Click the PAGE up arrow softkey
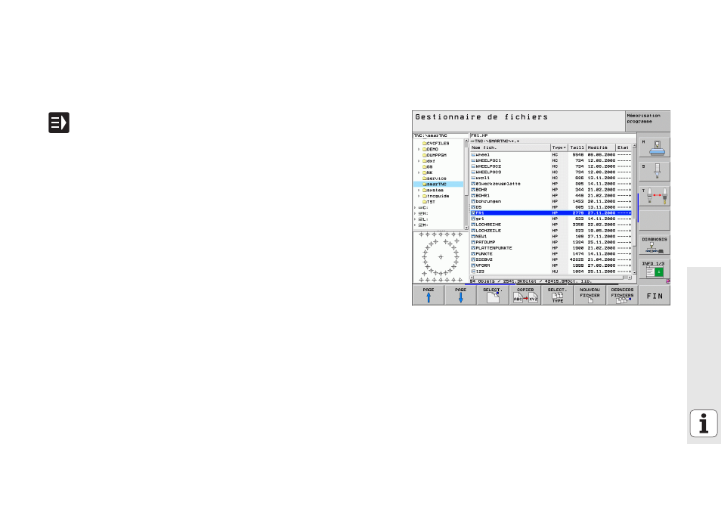 coord(428,295)
